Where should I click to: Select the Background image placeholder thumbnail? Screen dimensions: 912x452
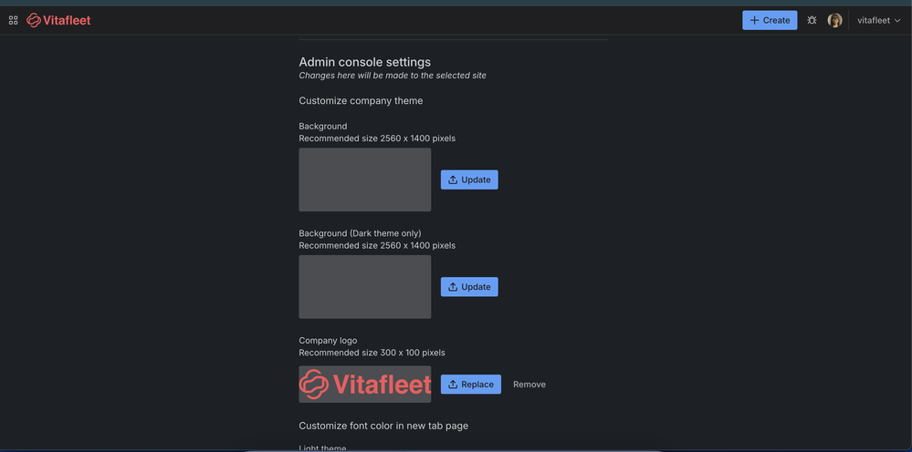[x=364, y=180]
